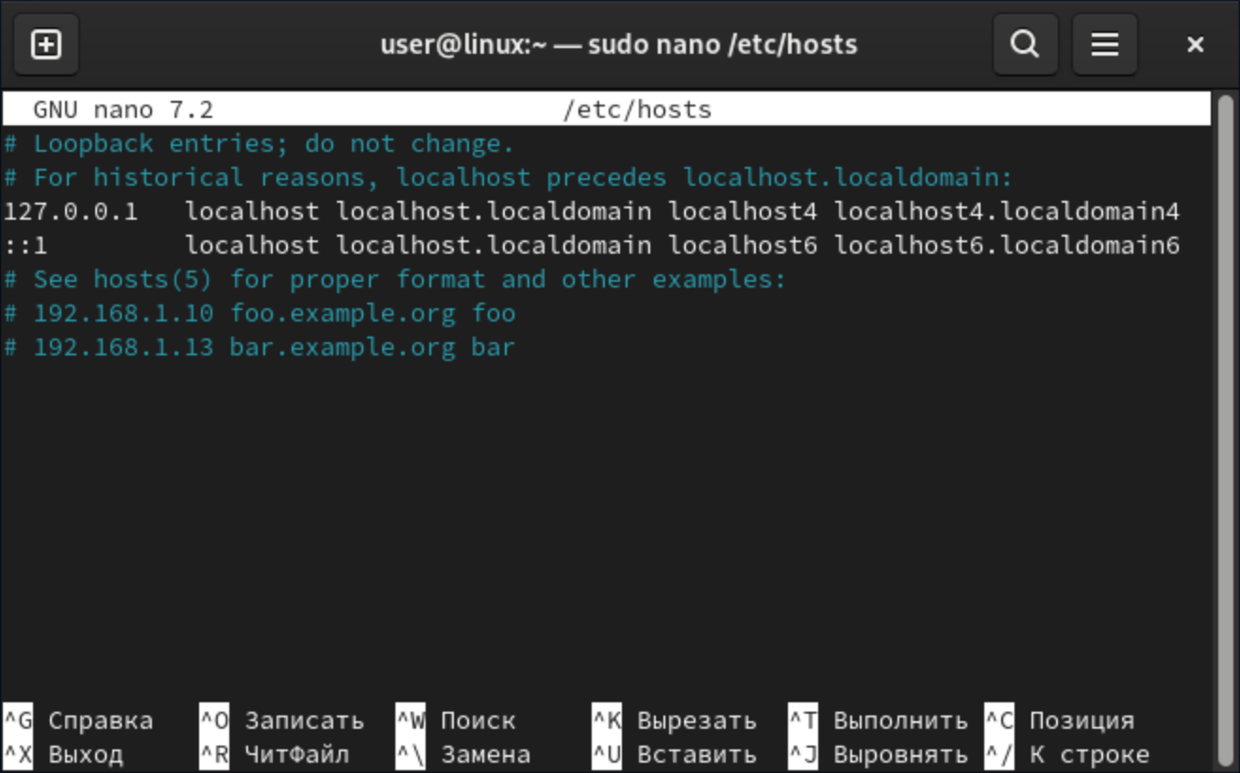The height and width of the screenshot is (773, 1240).
Task: Click 'localhost6.localdomain6' hostname
Action: click(1007, 246)
